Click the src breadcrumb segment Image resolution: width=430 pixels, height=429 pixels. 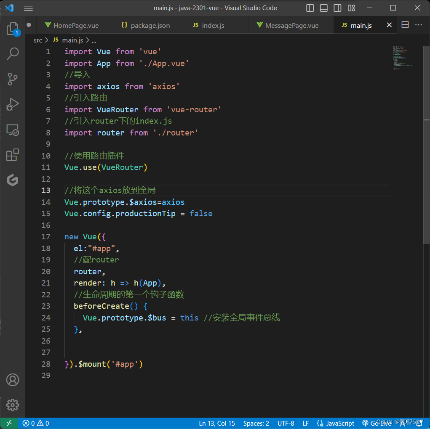click(x=38, y=40)
